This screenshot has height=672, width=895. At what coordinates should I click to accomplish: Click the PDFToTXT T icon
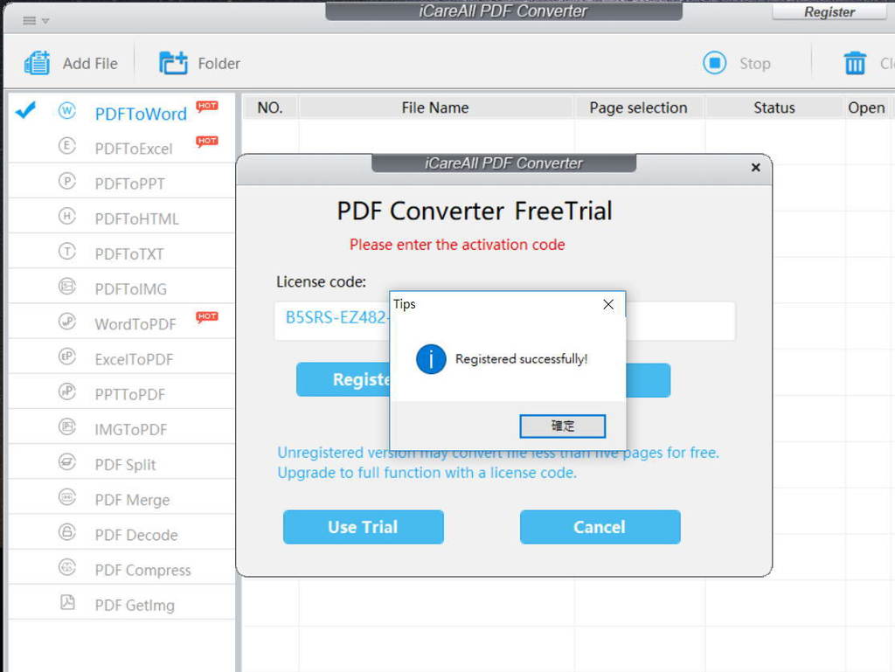[x=66, y=252]
